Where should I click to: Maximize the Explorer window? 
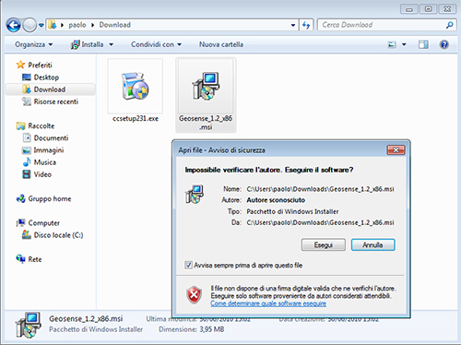pyautogui.click(x=428, y=9)
